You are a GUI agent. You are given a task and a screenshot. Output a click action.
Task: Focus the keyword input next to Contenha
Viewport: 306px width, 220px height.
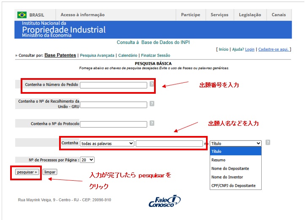[169, 144]
